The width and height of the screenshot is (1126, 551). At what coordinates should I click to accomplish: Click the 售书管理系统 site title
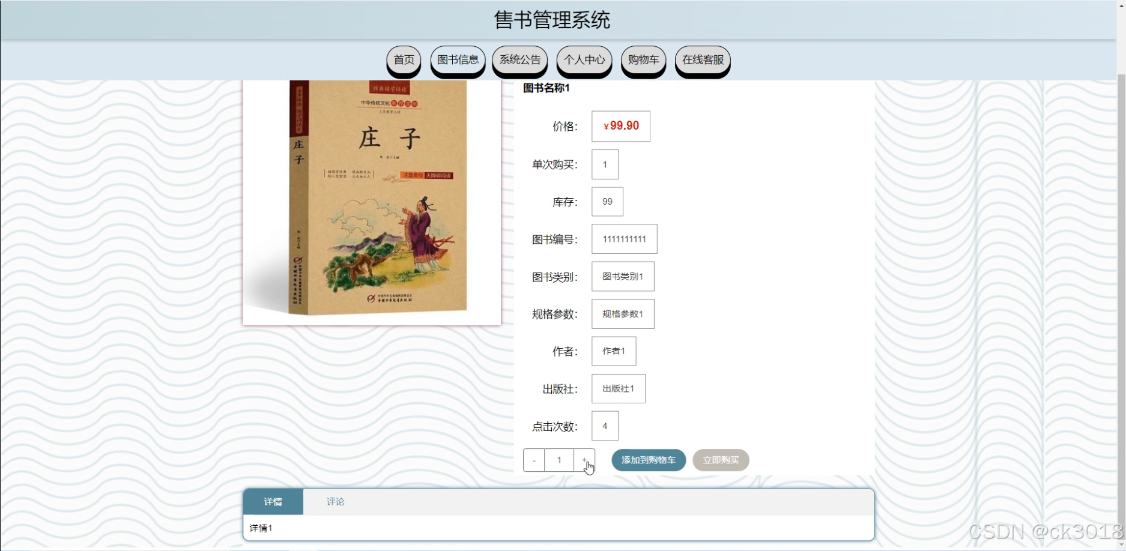coord(552,20)
